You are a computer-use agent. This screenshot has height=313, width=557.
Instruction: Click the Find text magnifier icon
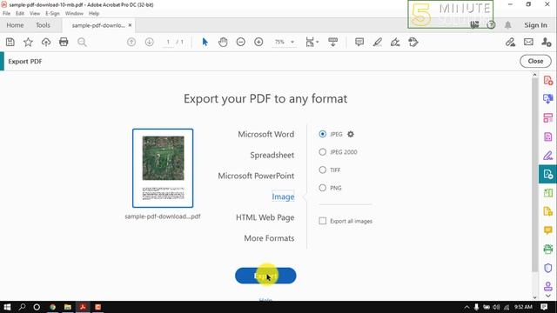click(82, 43)
